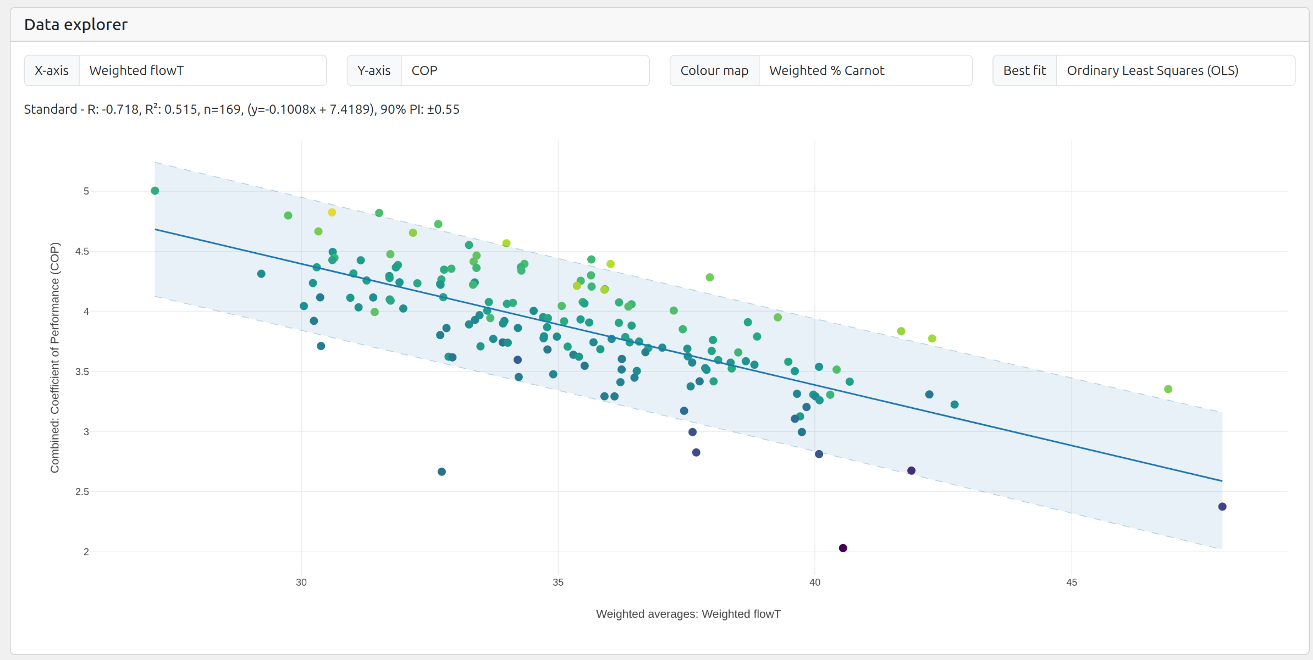1313x660 pixels.
Task: Select the darkest purple point near COP 2
Action: point(843,548)
